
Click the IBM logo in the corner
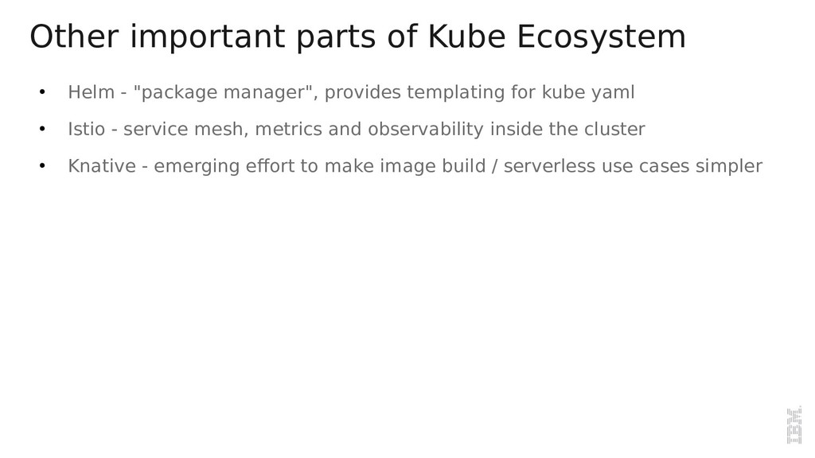pos(794,425)
